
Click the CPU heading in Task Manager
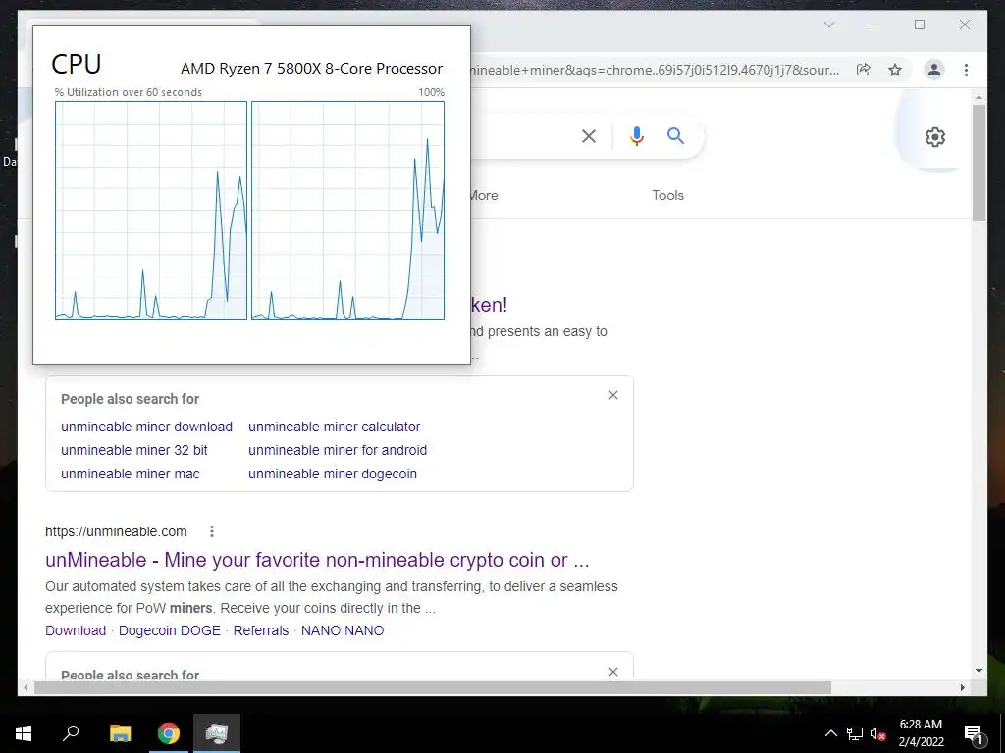click(77, 64)
